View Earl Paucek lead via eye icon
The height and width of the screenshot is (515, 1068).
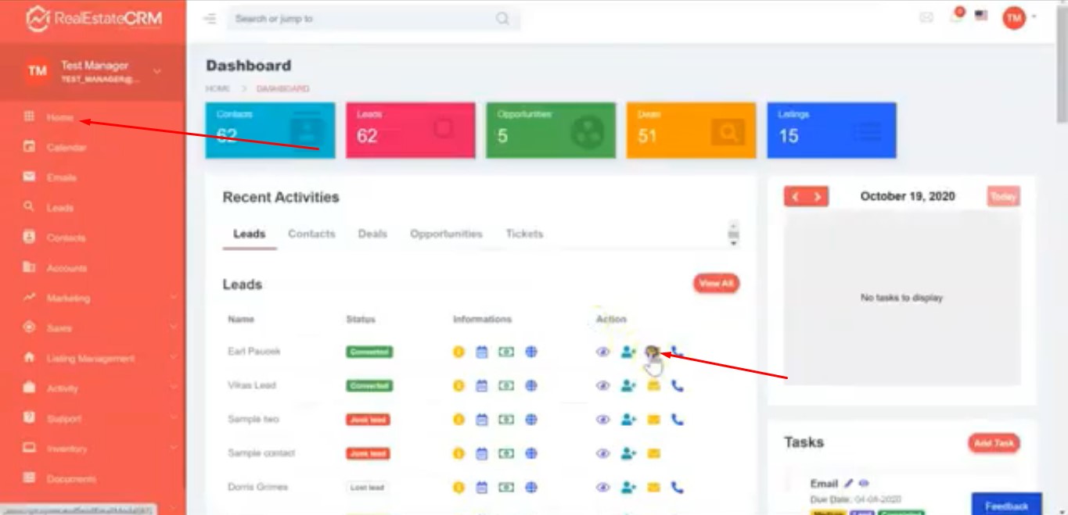pos(602,352)
